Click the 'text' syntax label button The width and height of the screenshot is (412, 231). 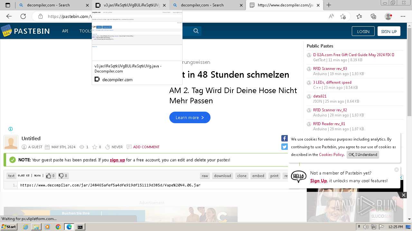point(11,176)
